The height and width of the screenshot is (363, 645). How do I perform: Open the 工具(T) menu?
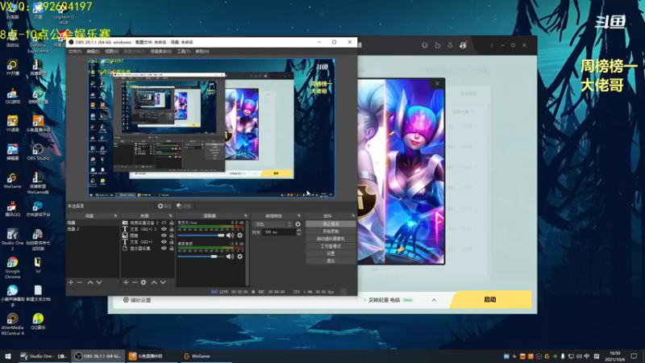184,52
